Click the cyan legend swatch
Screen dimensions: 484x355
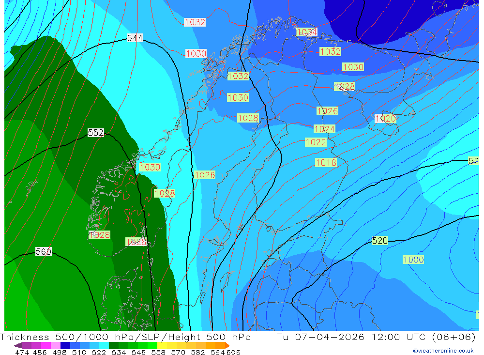(x=104, y=345)
